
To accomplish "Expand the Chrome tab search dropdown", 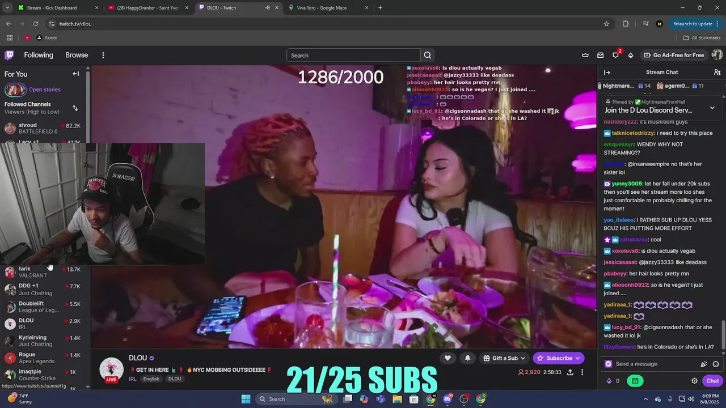I will pos(7,8).
